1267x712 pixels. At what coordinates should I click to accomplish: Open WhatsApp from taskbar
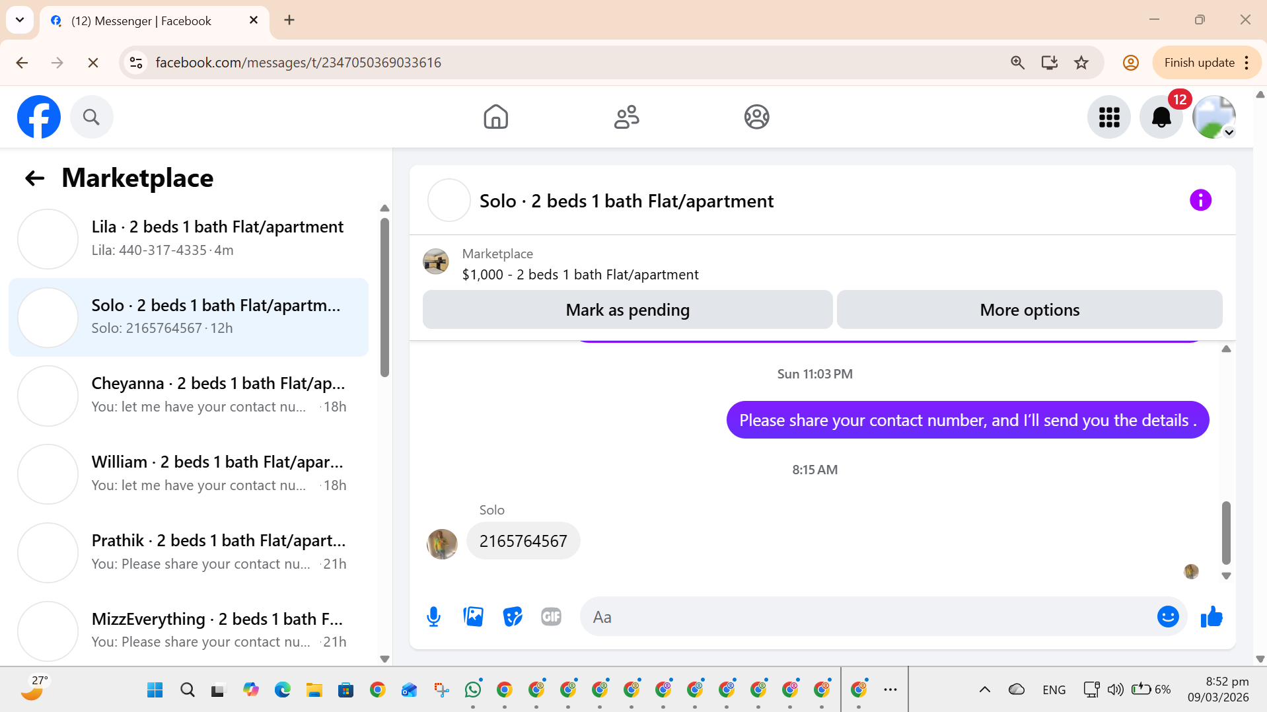click(x=473, y=690)
